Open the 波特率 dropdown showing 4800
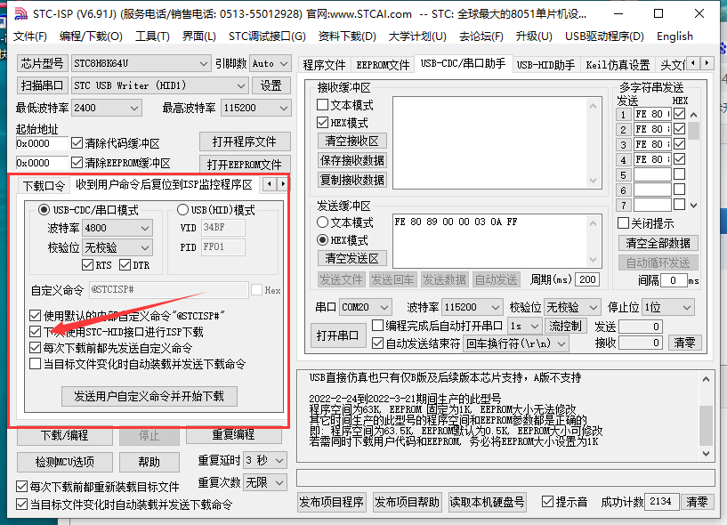This screenshot has height=525, width=727. 117,228
